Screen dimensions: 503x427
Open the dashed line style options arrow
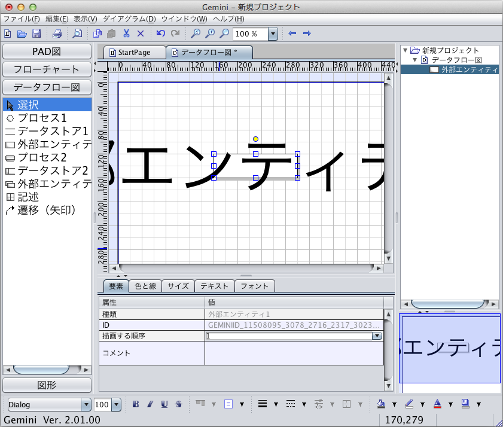pyautogui.click(x=304, y=404)
